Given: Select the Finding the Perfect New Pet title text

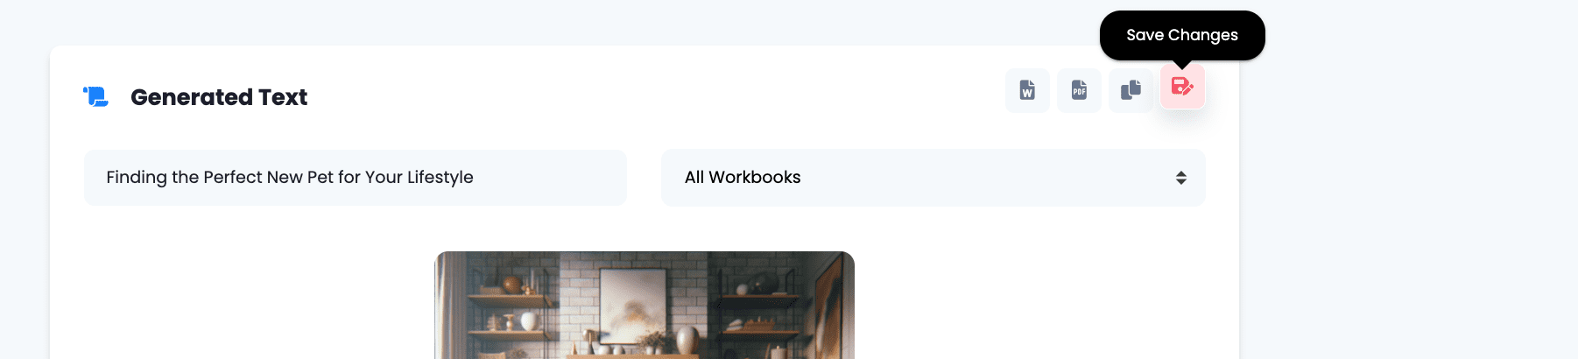Looking at the screenshot, I should click(x=290, y=178).
